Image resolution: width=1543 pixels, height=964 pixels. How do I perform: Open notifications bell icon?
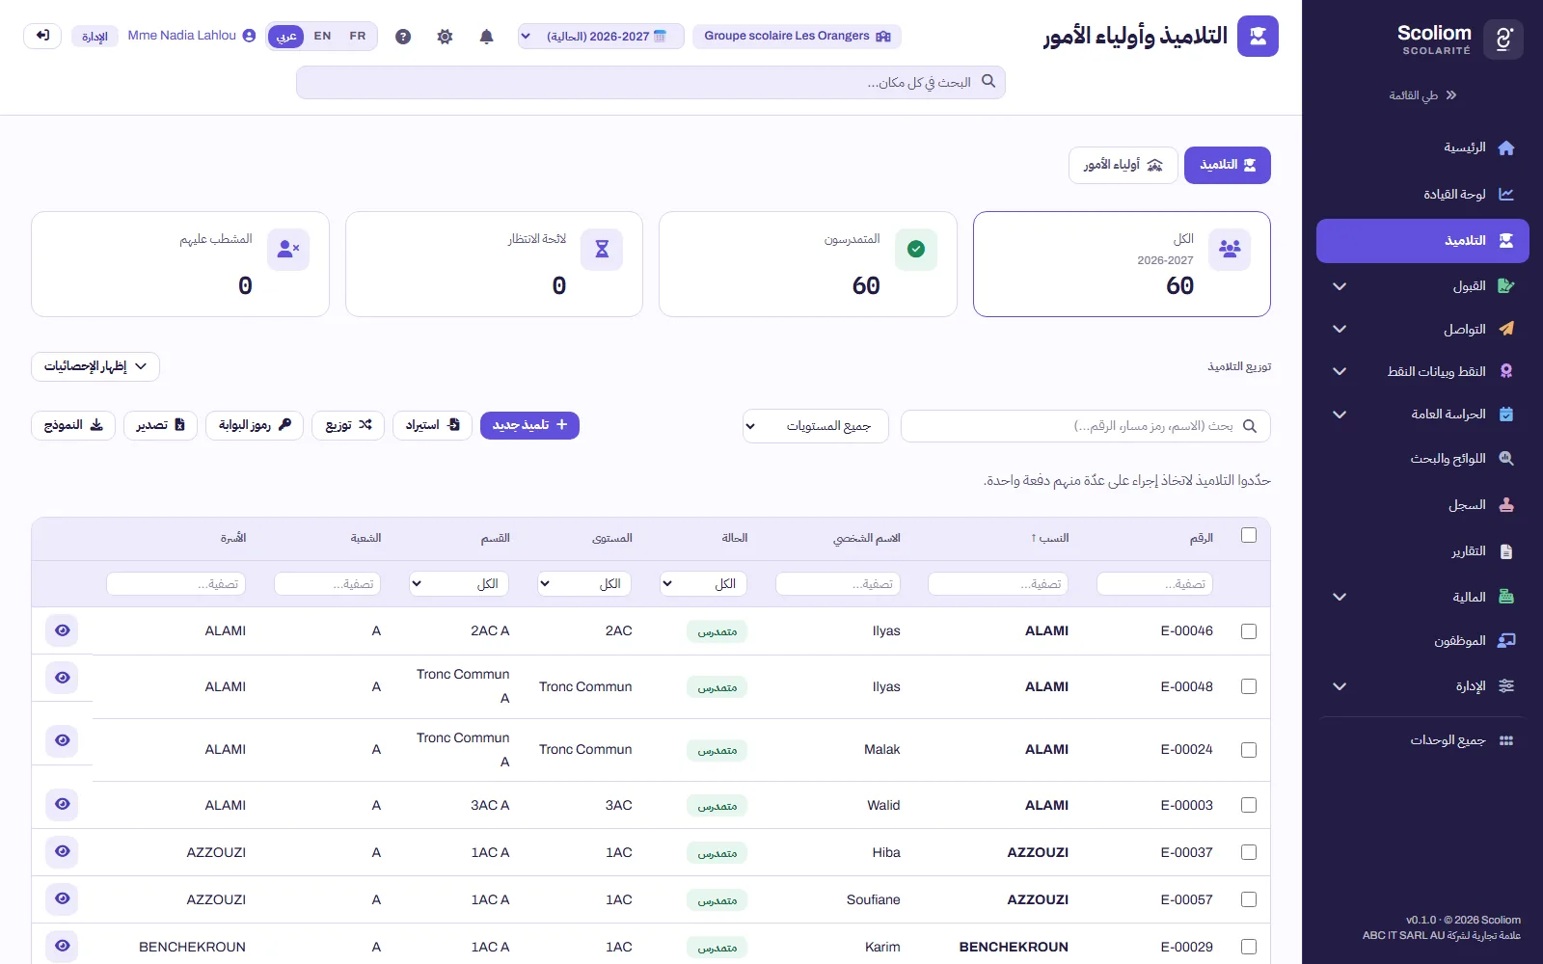point(486,37)
